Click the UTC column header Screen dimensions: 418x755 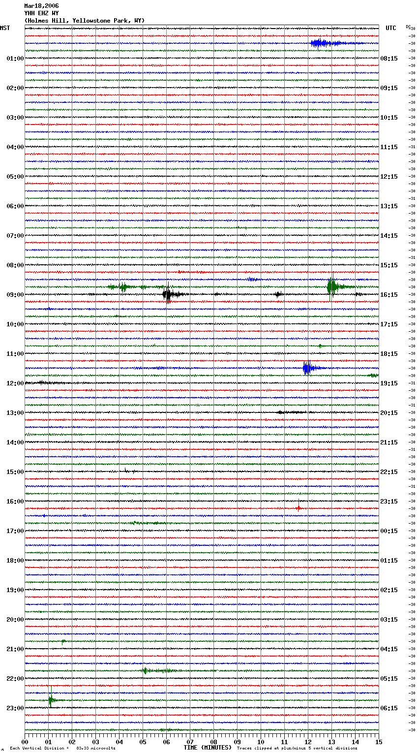click(x=390, y=28)
